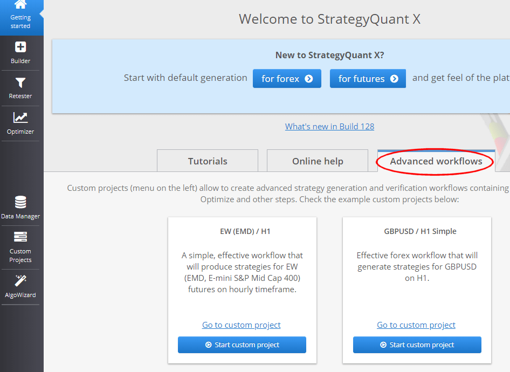Start custom project for EW (EMD) / H1
The width and height of the screenshot is (510, 372).
242,345
